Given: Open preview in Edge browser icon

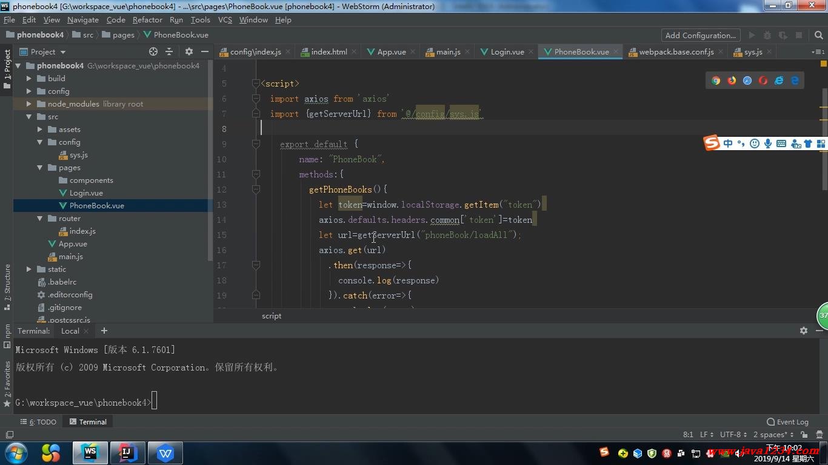Looking at the screenshot, I should (795, 81).
